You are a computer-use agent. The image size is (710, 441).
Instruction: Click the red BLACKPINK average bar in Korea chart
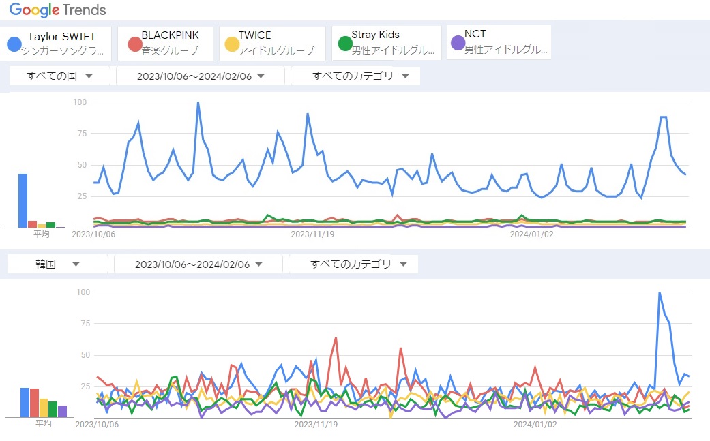pyautogui.click(x=34, y=403)
